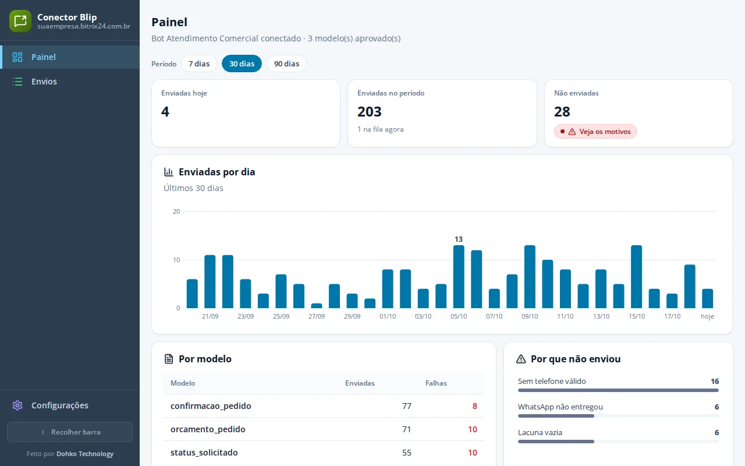Viewport: 745px width, 466px height.
Task: Select the status_solicitado row name
Action: coord(204,453)
